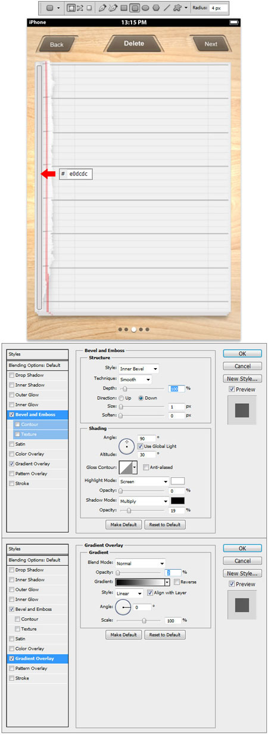
Task: Choose the Ellipse shape tool icon
Action: click(145, 8)
